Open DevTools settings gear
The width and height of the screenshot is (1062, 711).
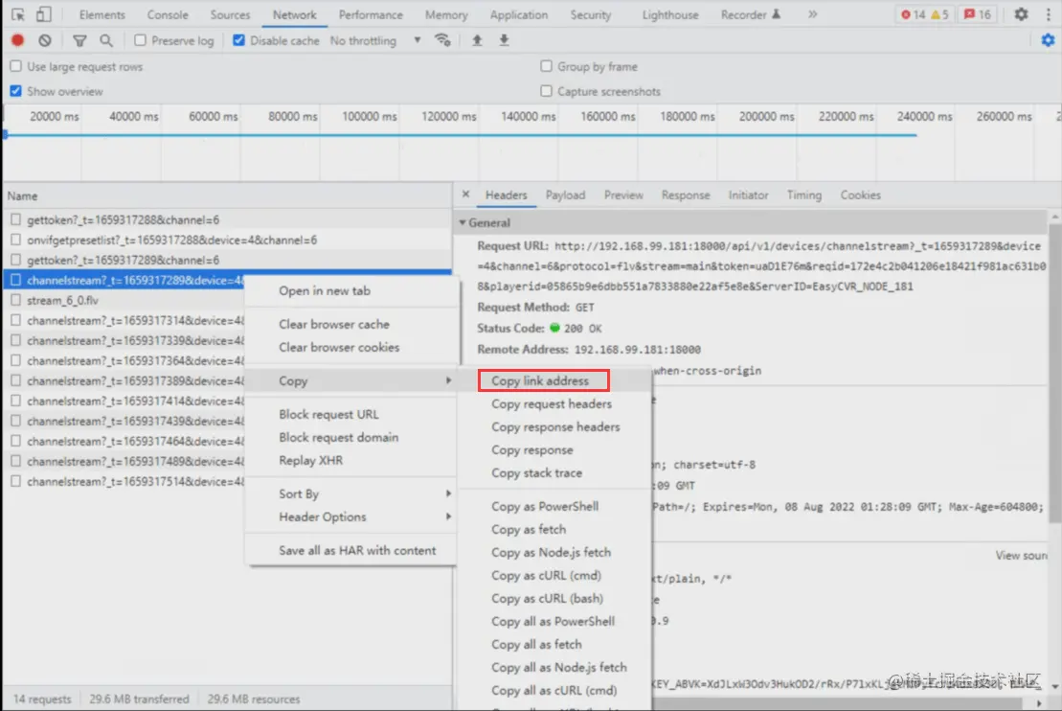click(1021, 14)
